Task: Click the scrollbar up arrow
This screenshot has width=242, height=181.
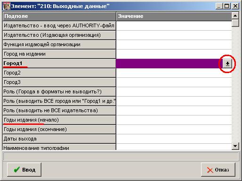Action: [x=235, y=16]
